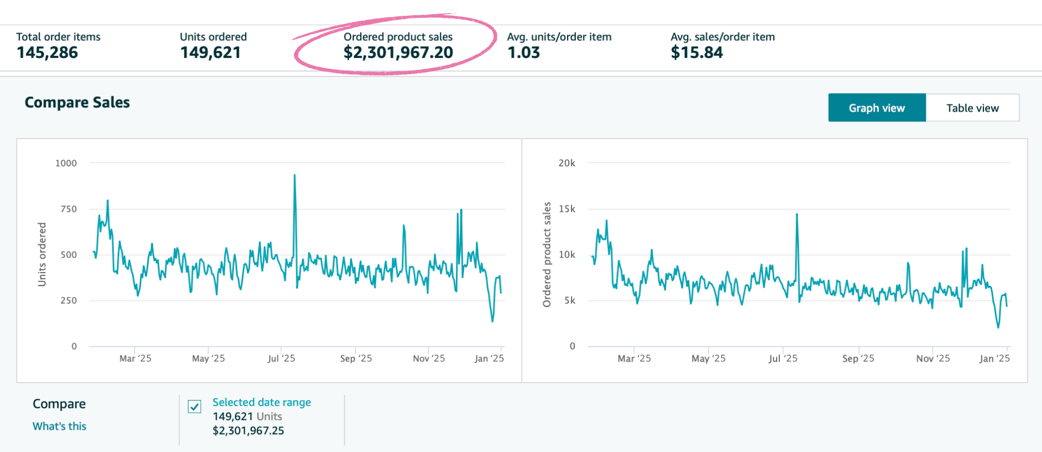This screenshot has height=452, width=1042.
Task: Click the Avg. sales/order item value $15.84
Action: click(697, 53)
